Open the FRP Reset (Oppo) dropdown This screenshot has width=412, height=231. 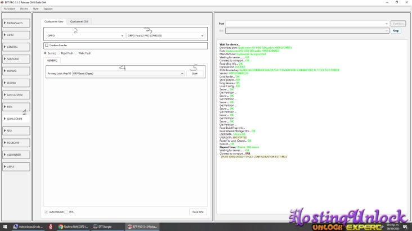coord(128,74)
